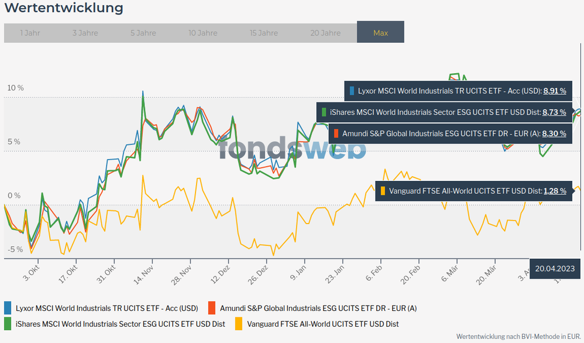
Task: Click Vanguard 1,28 % tooltip value
Action: pyautogui.click(x=555, y=190)
